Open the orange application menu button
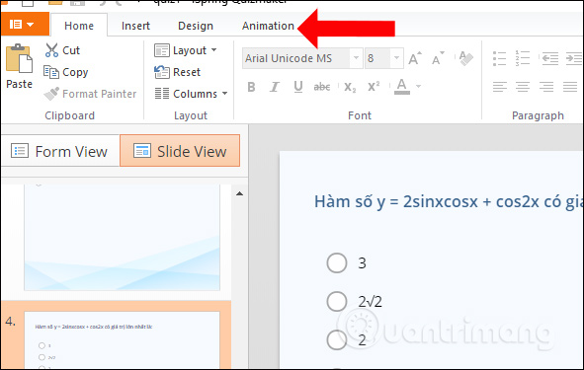 tap(25, 24)
